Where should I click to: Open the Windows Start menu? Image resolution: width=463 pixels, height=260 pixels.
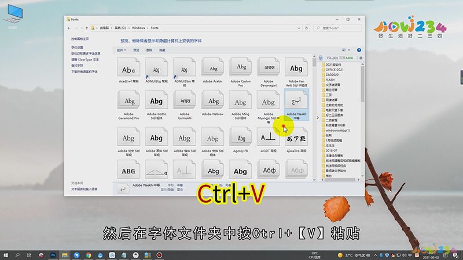pyautogui.click(x=5, y=255)
